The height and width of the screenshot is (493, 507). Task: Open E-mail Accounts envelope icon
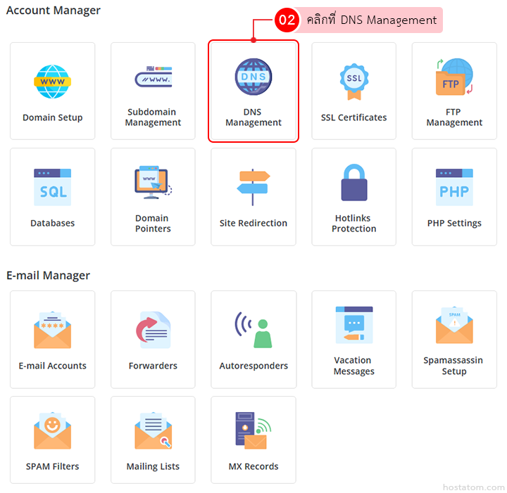pyautogui.click(x=53, y=330)
